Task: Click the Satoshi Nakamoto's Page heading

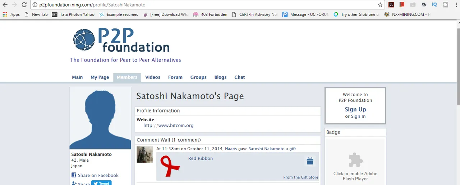Action: coord(190,96)
